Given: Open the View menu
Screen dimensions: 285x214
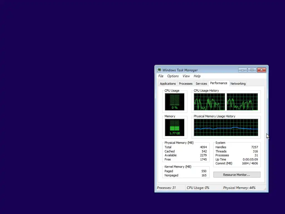Looking at the screenshot, I should (x=186, y=76).
